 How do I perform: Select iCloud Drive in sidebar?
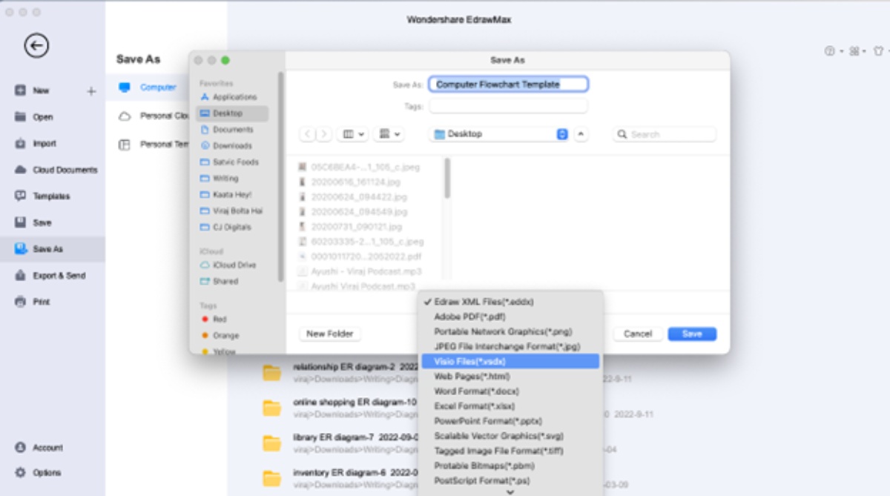click(x=228, y=265)
